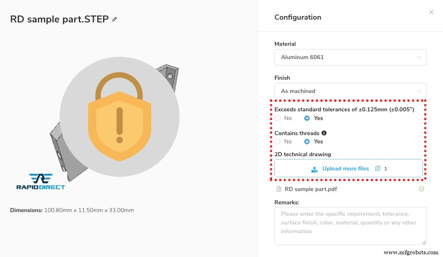The image size is (443, 257).
Task: Choose No for contains threads
Action: [x=278, y=142]
